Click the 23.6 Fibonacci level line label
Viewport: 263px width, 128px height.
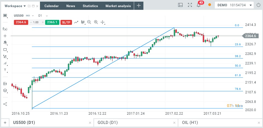coord(238,44)
